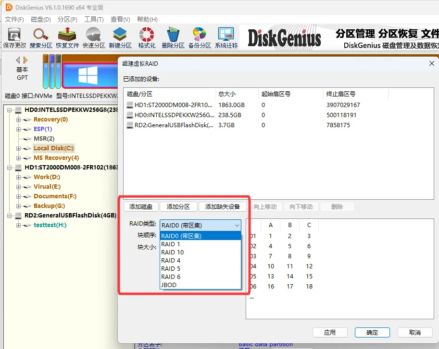Select the 1863.0GB size cell
Viewport: 439px width, 349px height.
click(x=231, y=105)
